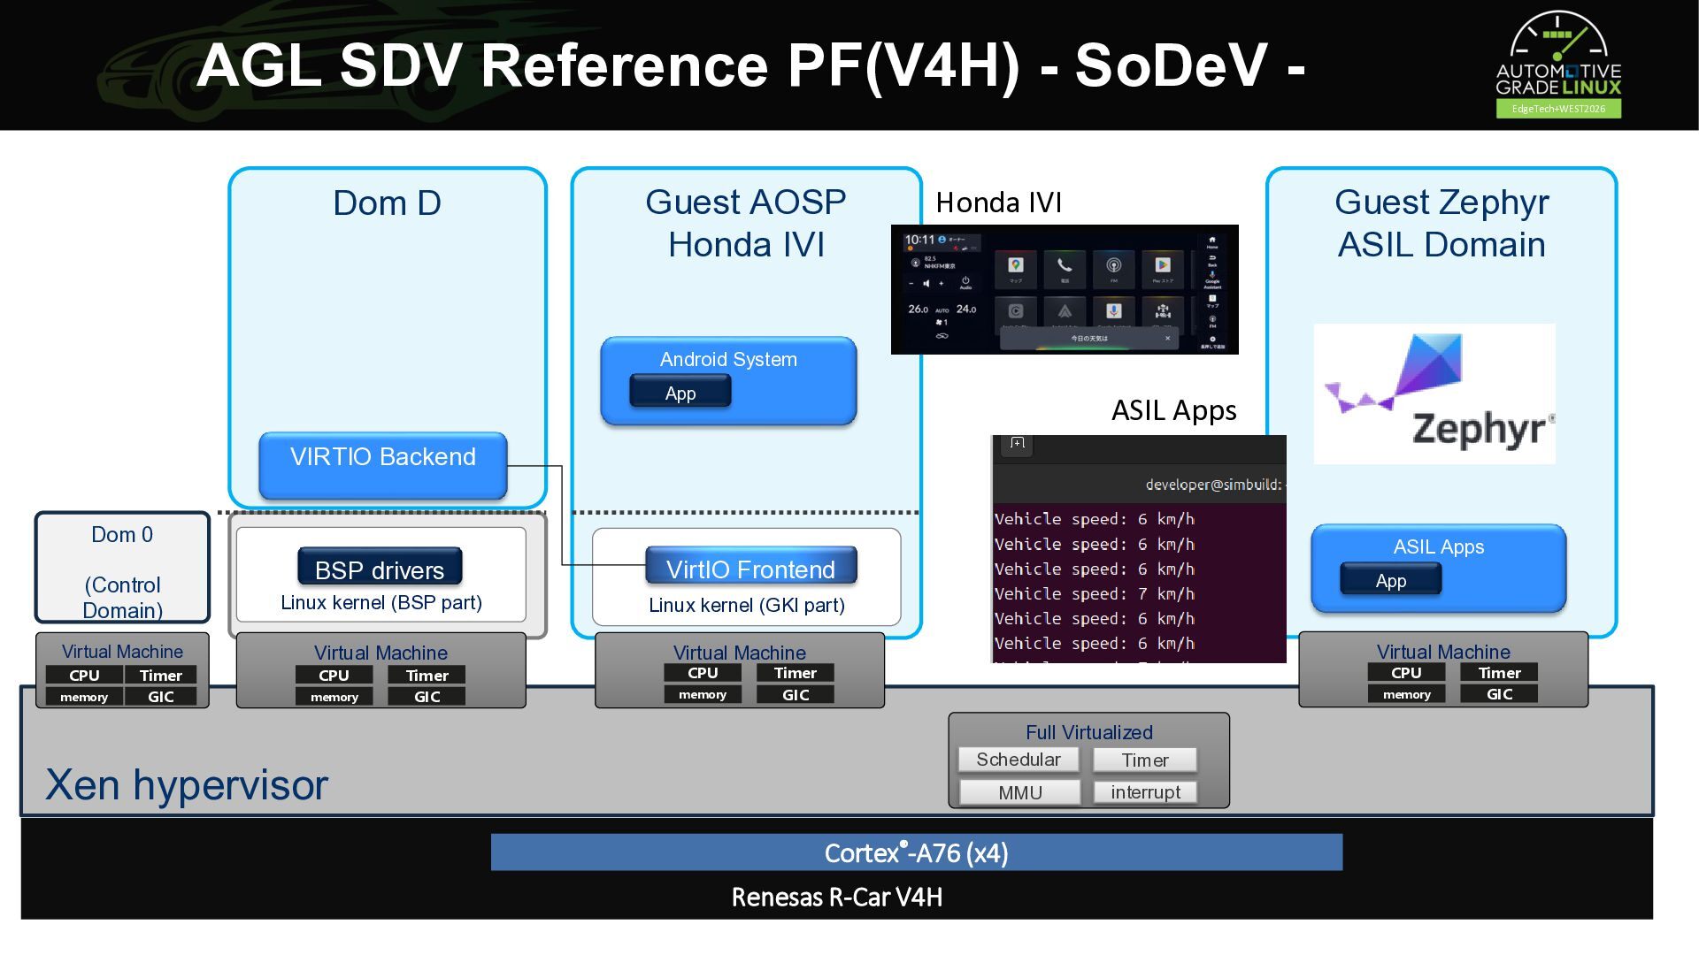The image size is (1699, 955).
Task: Click App inside the blue ASIL Apps box
Action: click(1391, 579)
